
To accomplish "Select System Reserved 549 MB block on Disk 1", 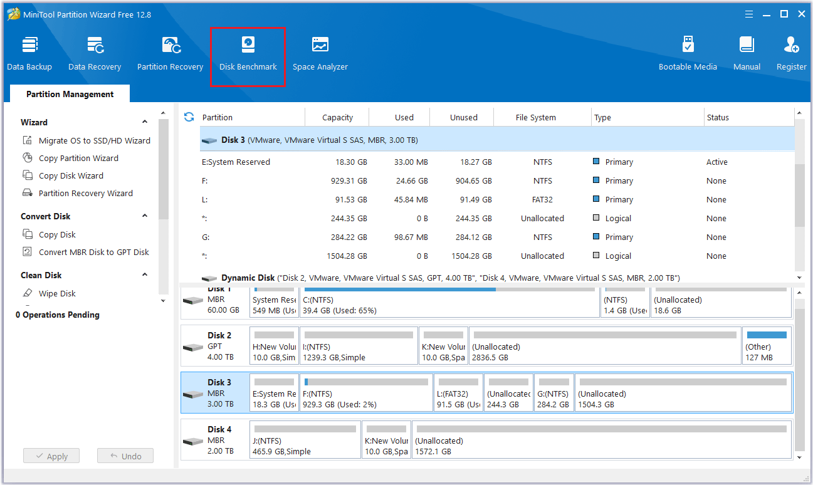I will (x=274, y=301).
